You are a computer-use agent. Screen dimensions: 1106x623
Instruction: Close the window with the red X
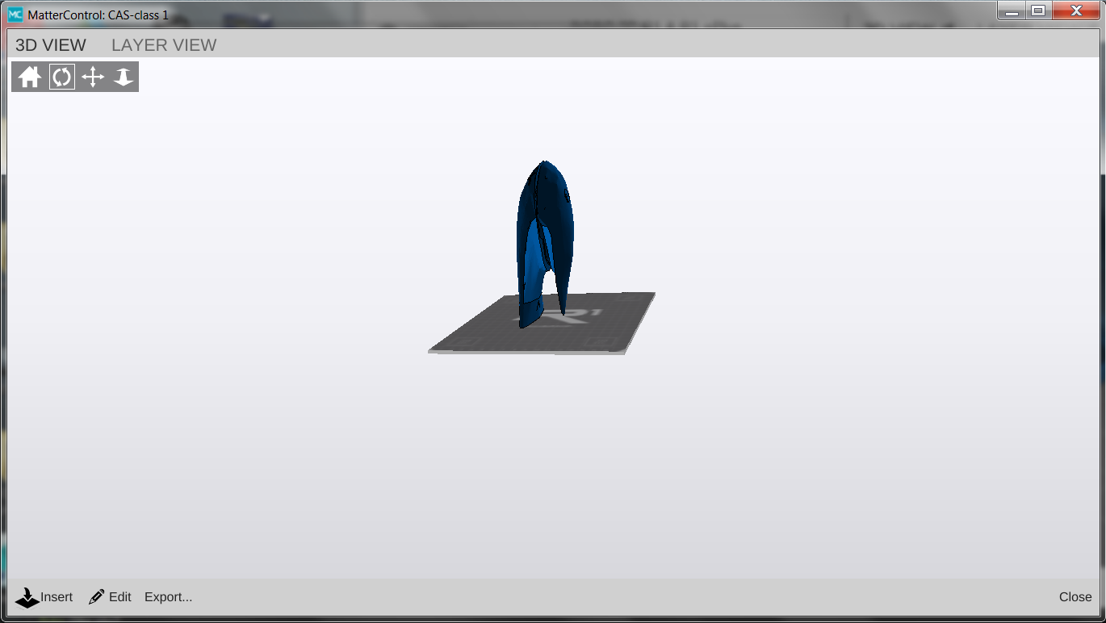pyautogui.click(x=1076, y=11)
